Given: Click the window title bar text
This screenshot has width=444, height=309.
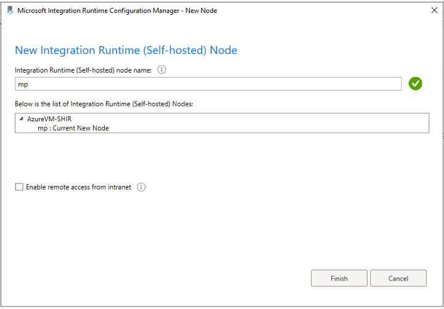Looking at the screenshot, I should 117,10.
